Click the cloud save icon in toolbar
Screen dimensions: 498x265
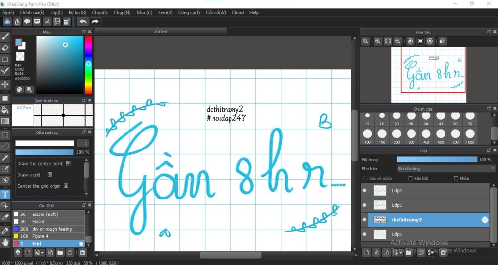tap(8, 21)
